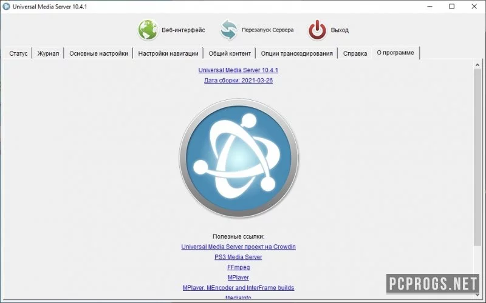486x303 pixels.
Task: Click the Universal Media Server title bar icon
Action: (x=6, y=7)
